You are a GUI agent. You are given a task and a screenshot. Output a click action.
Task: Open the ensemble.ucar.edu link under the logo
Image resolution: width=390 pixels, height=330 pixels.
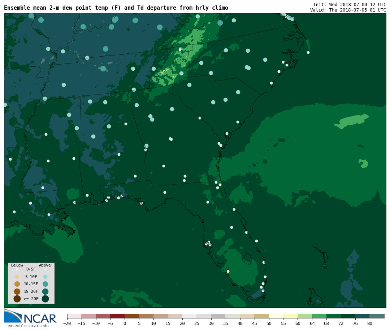[x=28, y=326]
